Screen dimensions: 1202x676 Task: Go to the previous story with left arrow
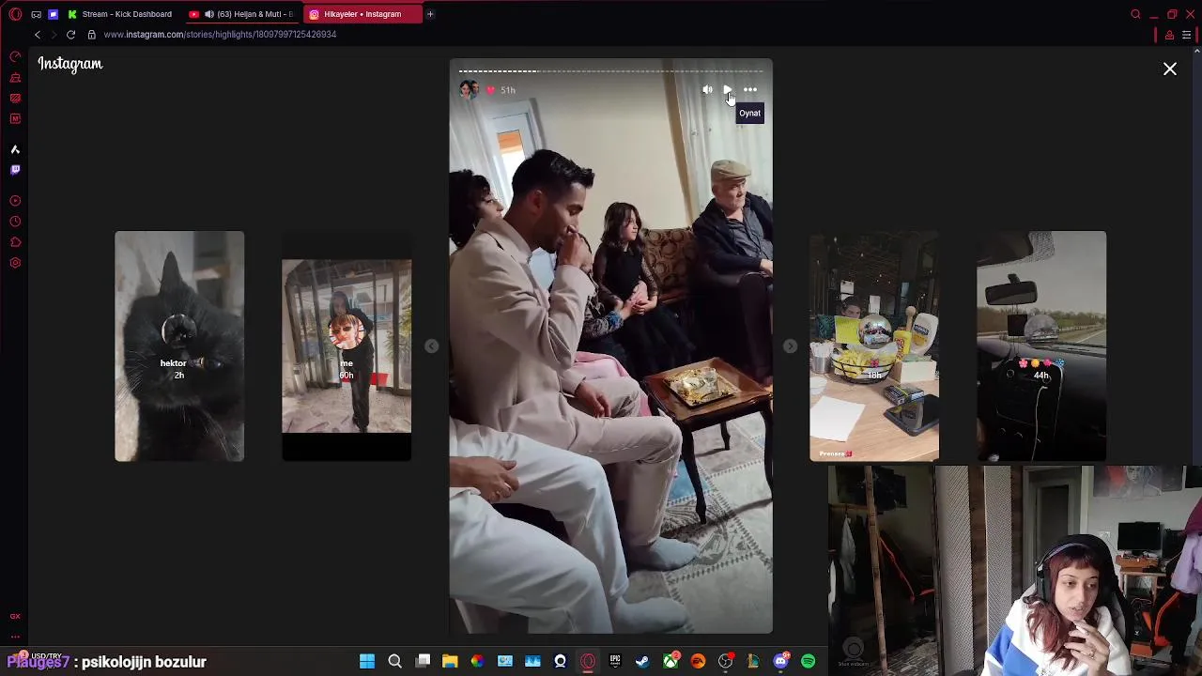point(431,346)
